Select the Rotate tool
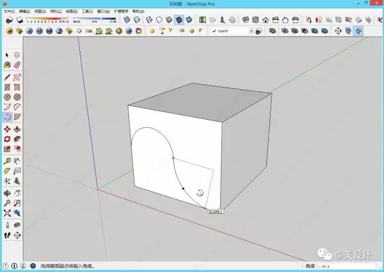The image size is (384, 272). [x=7, y=139]
